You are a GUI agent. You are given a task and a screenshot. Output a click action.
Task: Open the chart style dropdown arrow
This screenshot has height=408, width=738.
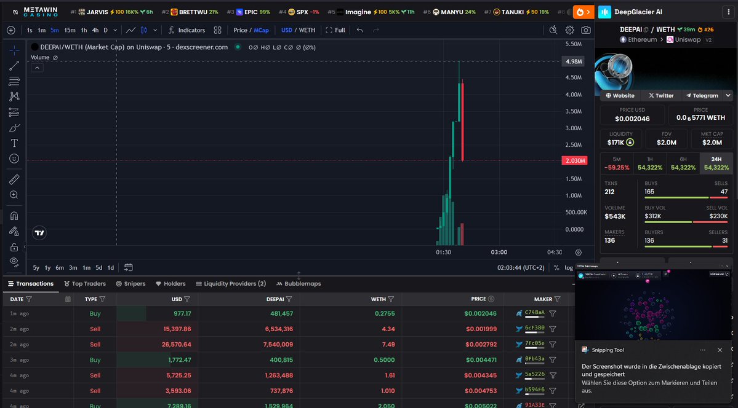pyautogui.click(x=155, y=30)
